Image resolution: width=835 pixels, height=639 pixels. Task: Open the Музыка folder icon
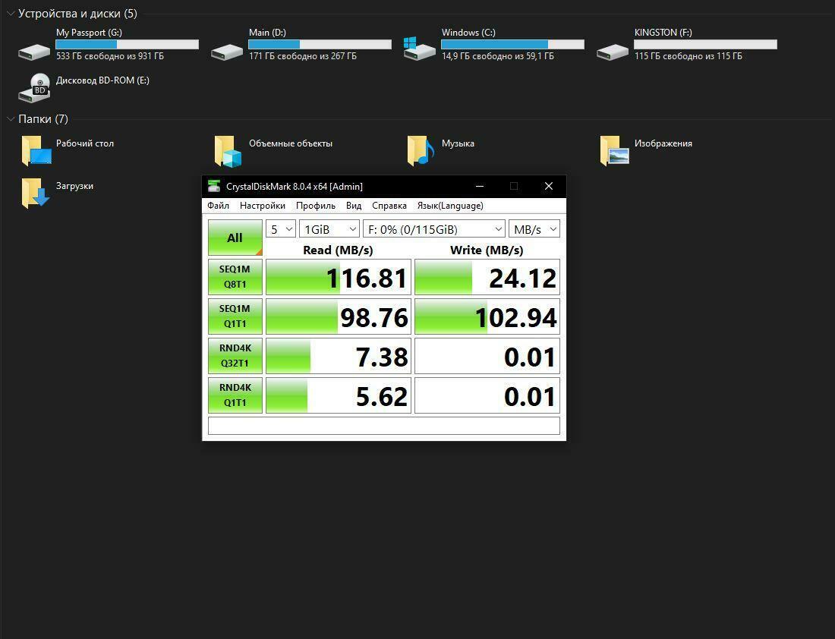click(421, 151)
